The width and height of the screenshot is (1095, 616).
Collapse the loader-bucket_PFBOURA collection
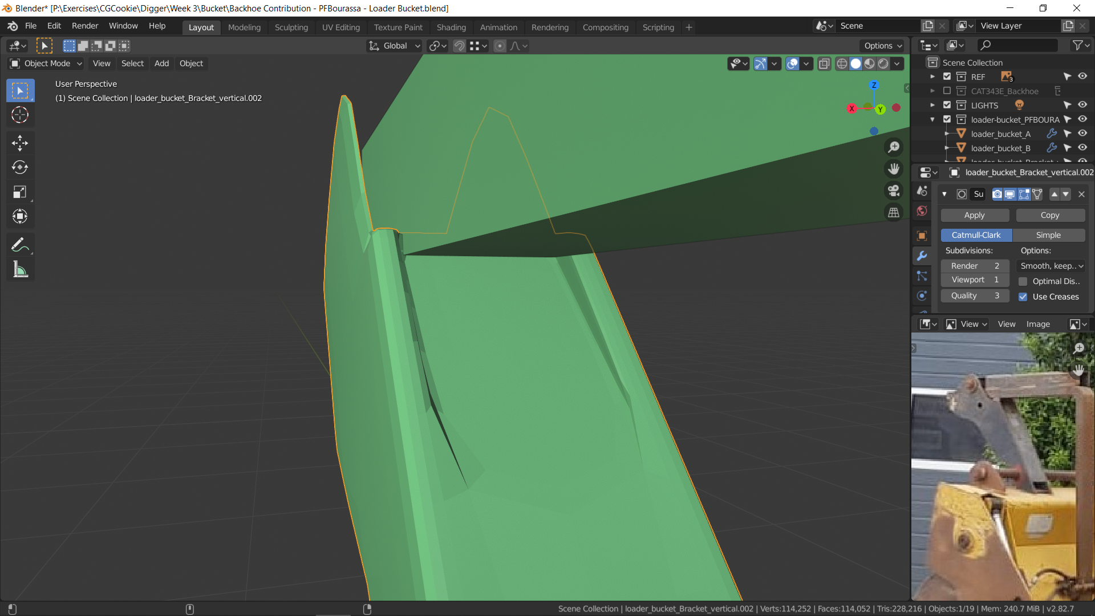point(932,119)
